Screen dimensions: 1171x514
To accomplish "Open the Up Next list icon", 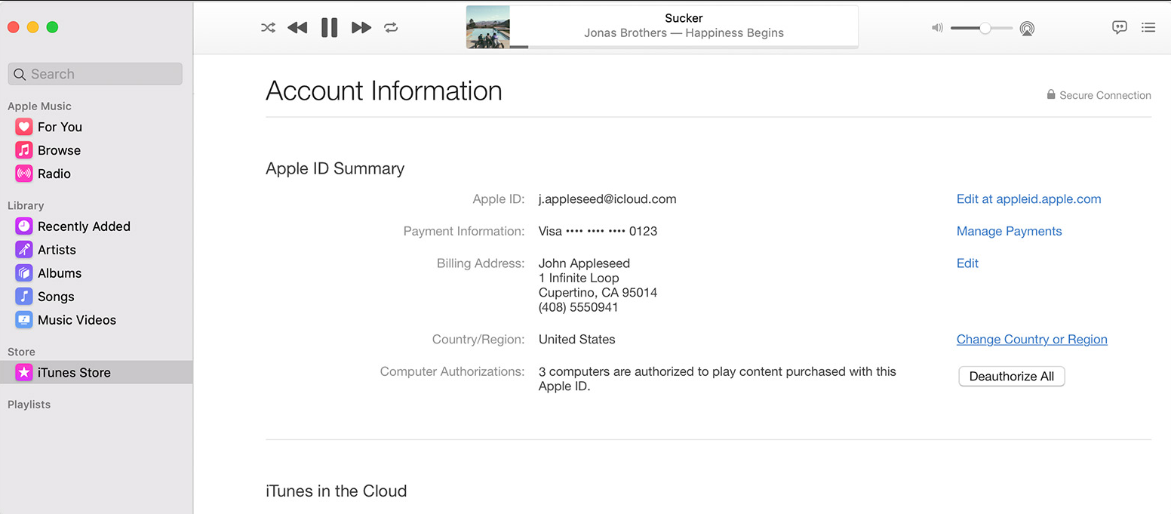I will pos(1148,27).
